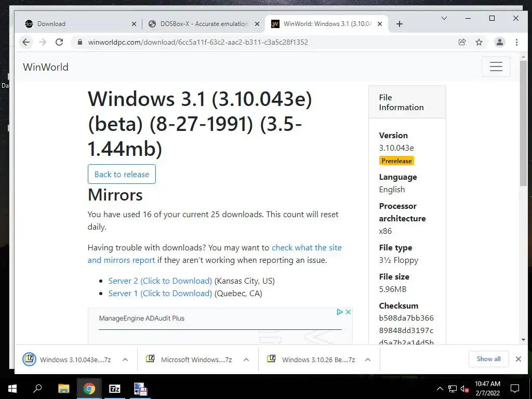Click the page vertical scrollbar thumb
Screen dimensions: 532x399
point(523,124)
